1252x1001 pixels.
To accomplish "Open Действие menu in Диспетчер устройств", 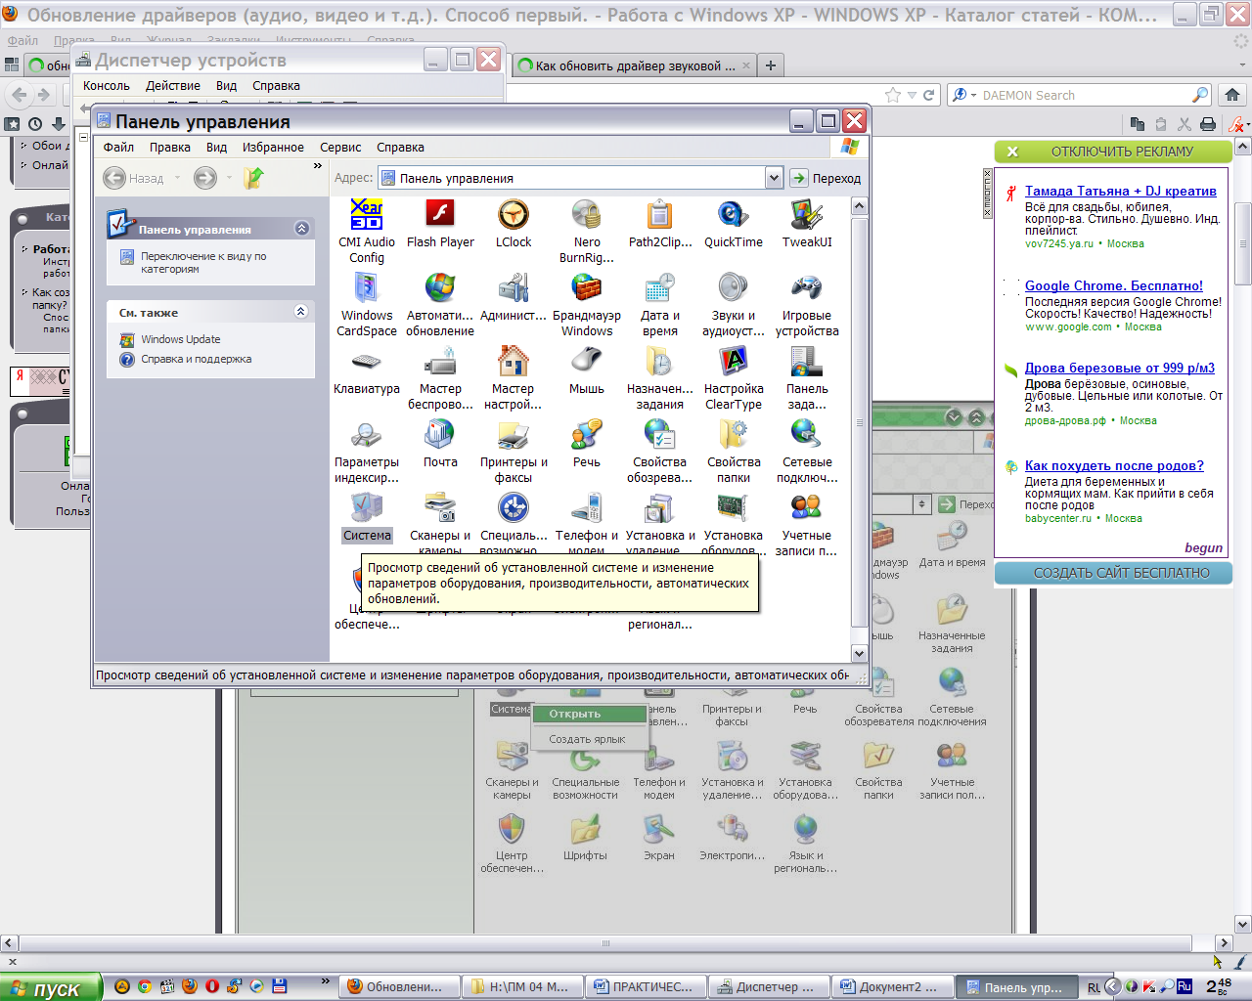I will (172, 86).
